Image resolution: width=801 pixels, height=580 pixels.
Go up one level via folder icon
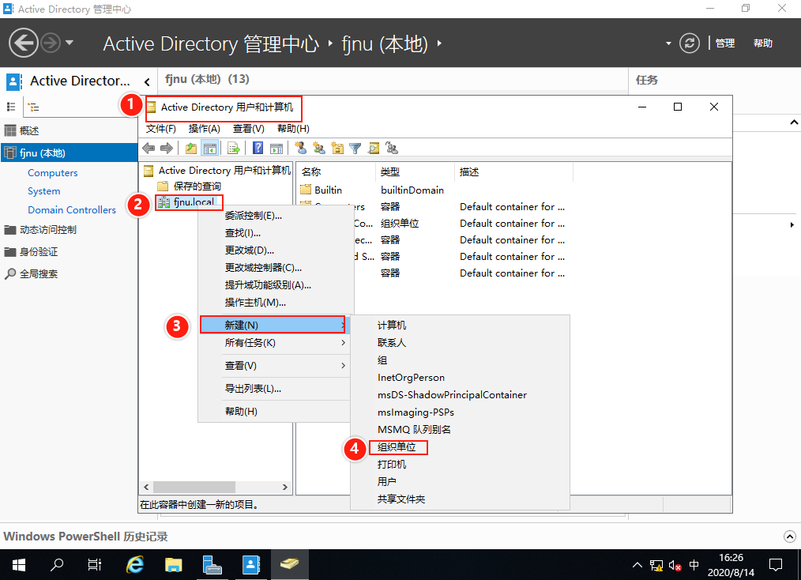(191, 149)
